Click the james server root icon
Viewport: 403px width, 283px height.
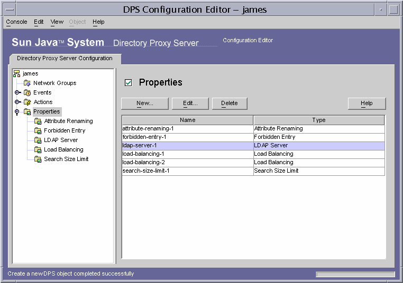click(17, 73)
